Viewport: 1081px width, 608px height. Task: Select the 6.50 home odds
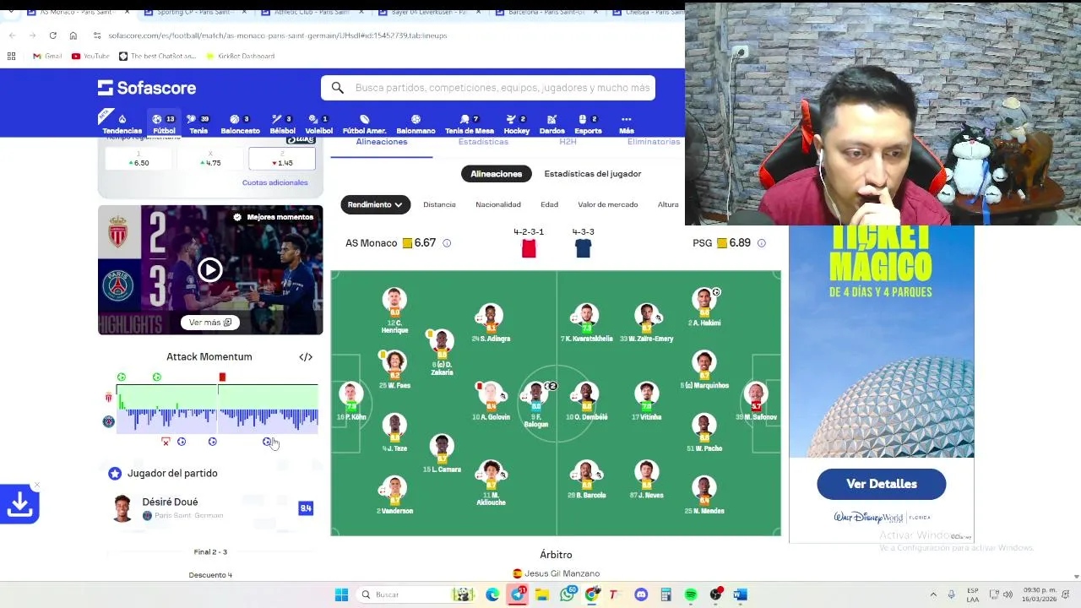[139, 160]
